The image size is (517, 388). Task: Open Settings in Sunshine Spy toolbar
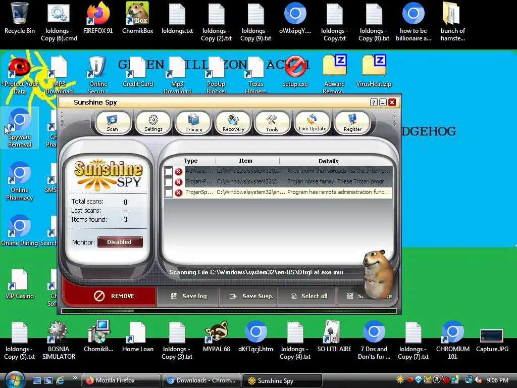(x=153, y=123)
